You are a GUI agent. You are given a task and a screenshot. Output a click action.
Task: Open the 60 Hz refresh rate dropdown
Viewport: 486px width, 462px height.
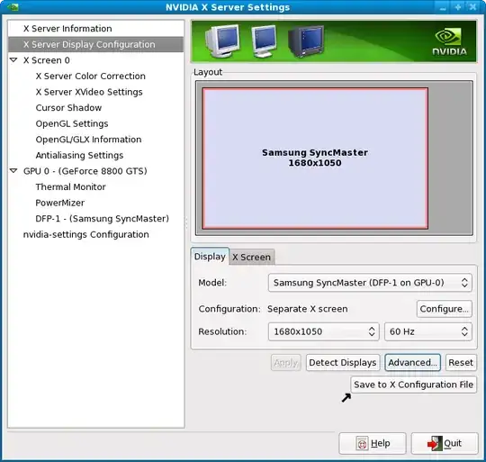point(428,331)
